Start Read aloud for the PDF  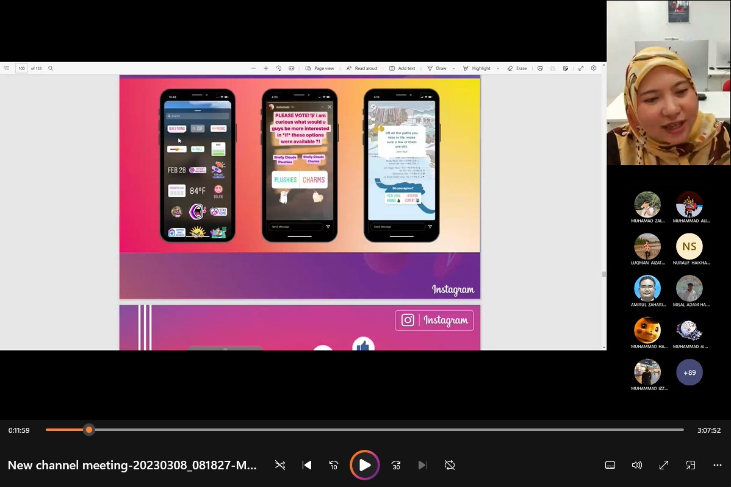(362, 68)
